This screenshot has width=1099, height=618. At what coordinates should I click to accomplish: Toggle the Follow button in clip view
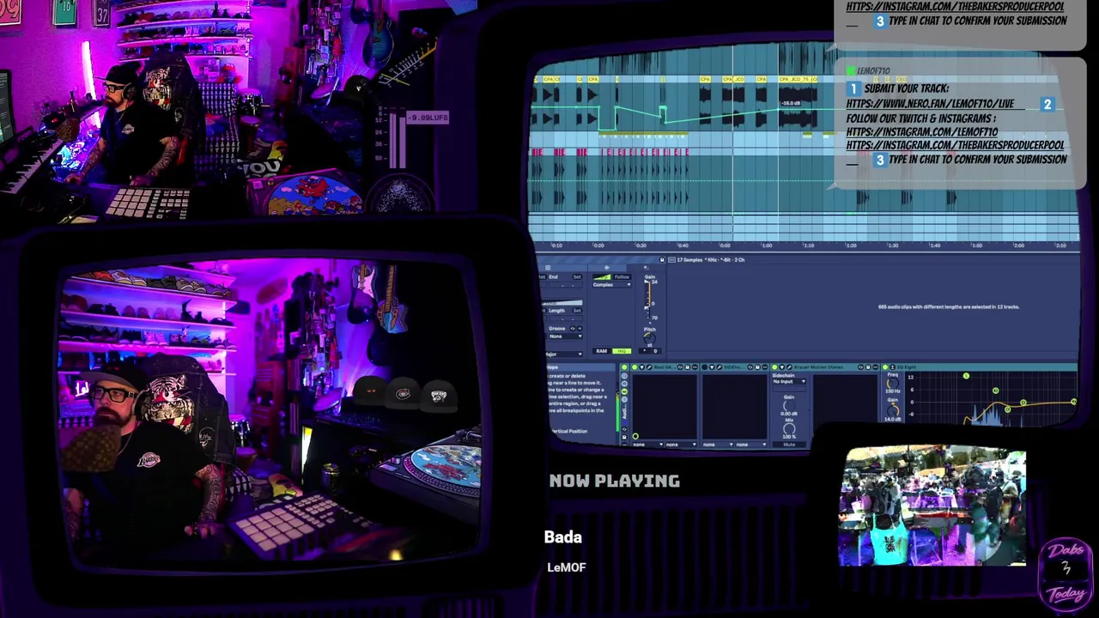point(622,277)
